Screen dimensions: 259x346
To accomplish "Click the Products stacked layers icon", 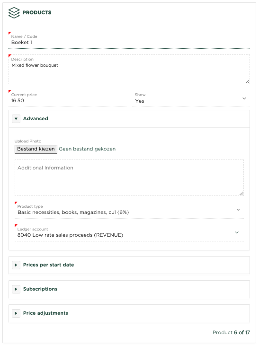I will 14,13.
